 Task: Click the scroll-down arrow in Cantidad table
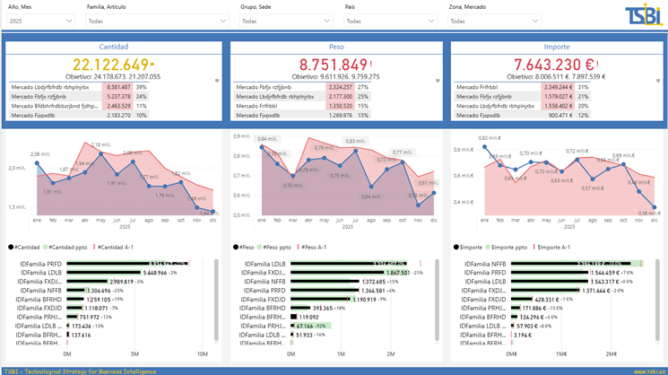coord(217,81)
